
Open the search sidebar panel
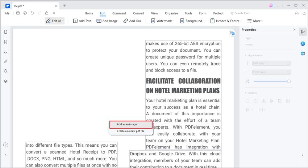6,71
